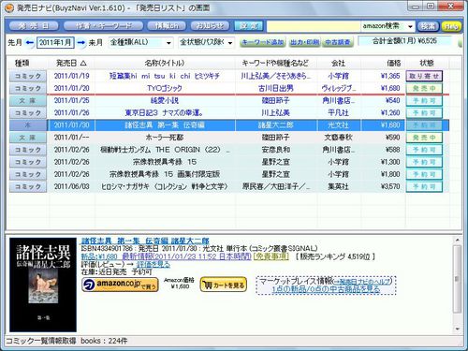Sort by the 価格 column header
Viewport: 468px width, 351px height.
(x=383, y=63)
